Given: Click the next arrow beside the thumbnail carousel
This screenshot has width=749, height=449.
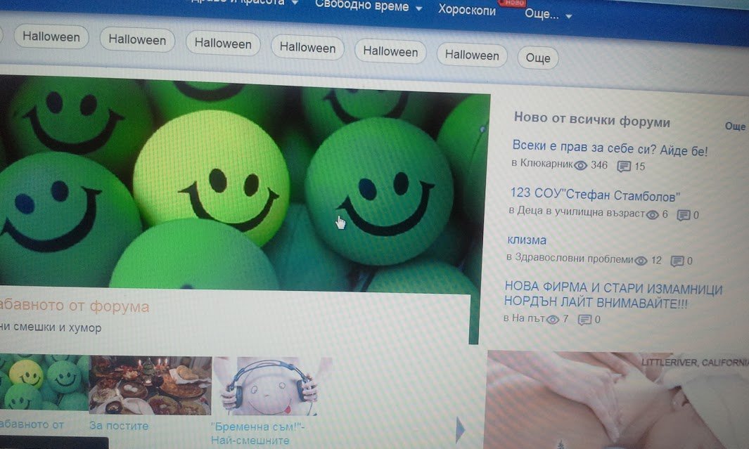Looking at the screenshot, I should point(461,429).
